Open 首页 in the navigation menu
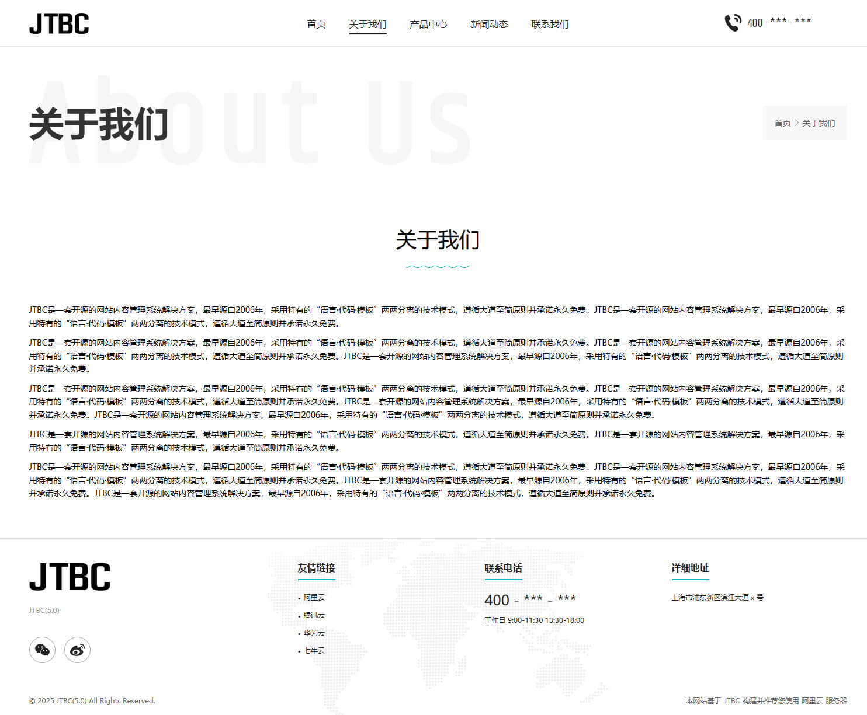This screenshot has width=867, height=715. (x=316, y=24)
